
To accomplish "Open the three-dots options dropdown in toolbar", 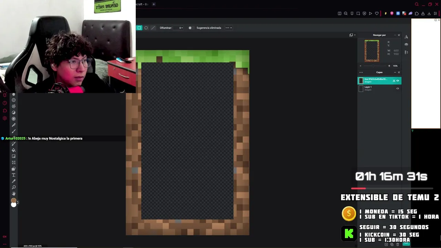I will pos(228,28).
